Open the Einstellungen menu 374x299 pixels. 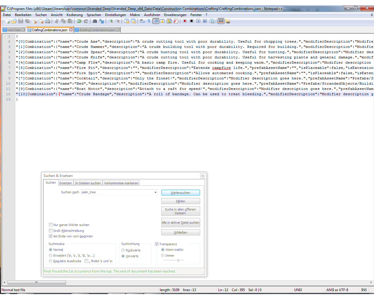pyautogui.click(x=115, y=15)
